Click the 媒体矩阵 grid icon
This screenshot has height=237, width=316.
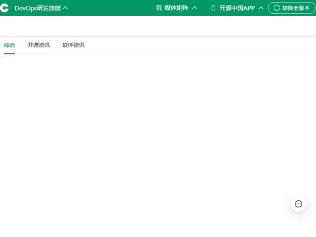point(159,8)
